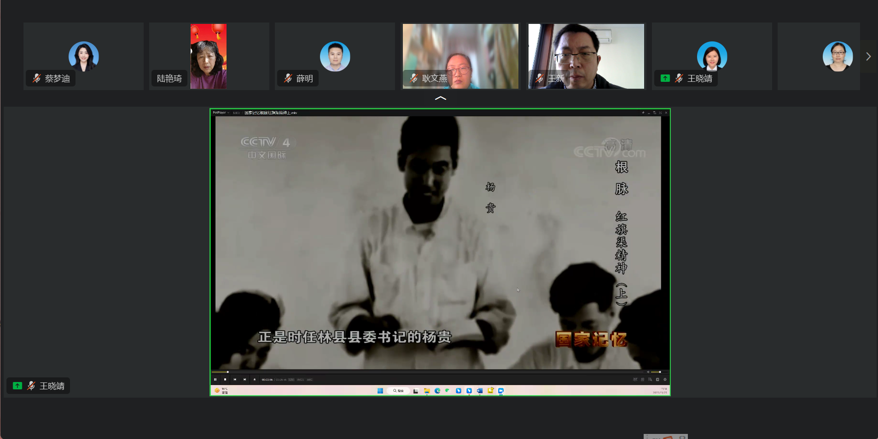Viewport: 878px width, 439px height.
Task: Click the eject/open file icon in PotPlayer
Action: coord(255,379)
